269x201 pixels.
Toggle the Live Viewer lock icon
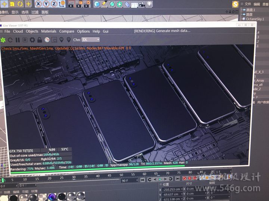(x=40, y=40)
